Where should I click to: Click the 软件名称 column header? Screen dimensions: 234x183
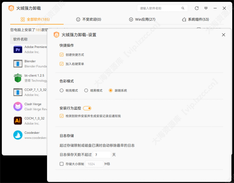pyautogui.click(x=20, y=39)
